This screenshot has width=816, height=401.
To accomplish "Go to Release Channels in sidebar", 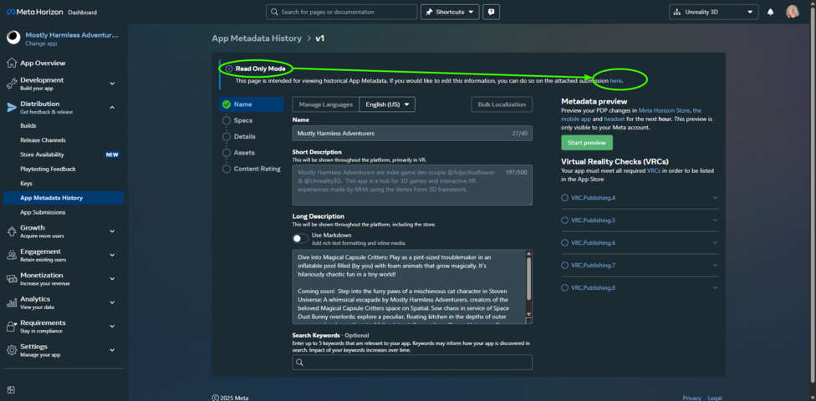I will (x=43, y=140).
